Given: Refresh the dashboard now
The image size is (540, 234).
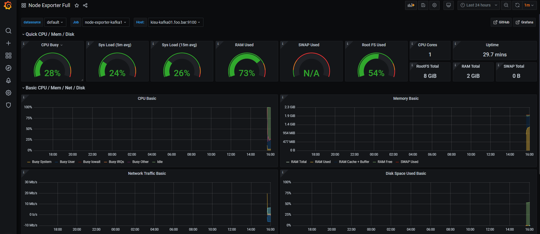Looking at the screenshot, I should click(x=517, y=5).
